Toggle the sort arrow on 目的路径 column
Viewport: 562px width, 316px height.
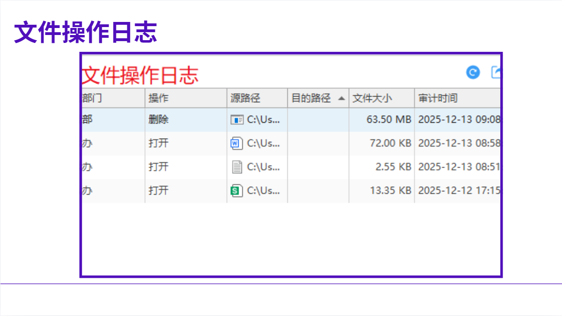click(x=342, y=98)
